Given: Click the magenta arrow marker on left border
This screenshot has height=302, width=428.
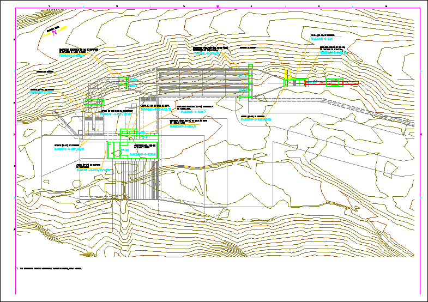Looking at the screenshot, I should (x=15, y=134).
